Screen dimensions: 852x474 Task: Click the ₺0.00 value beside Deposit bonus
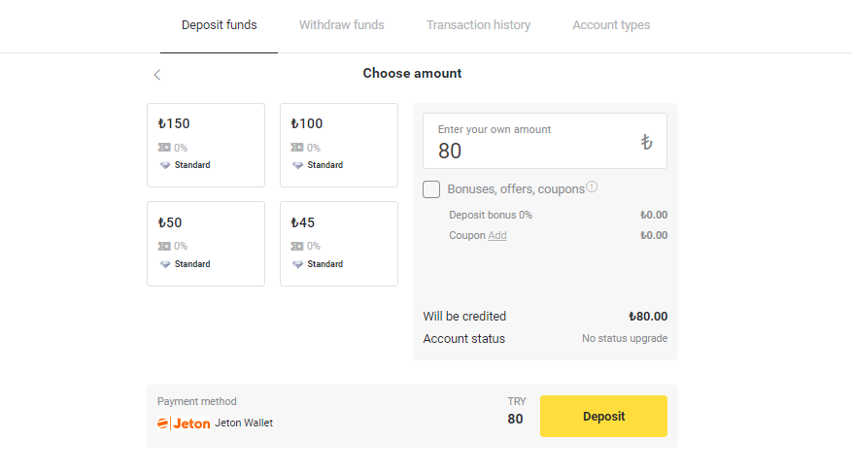pyautogui.click(x=654, y=215)
